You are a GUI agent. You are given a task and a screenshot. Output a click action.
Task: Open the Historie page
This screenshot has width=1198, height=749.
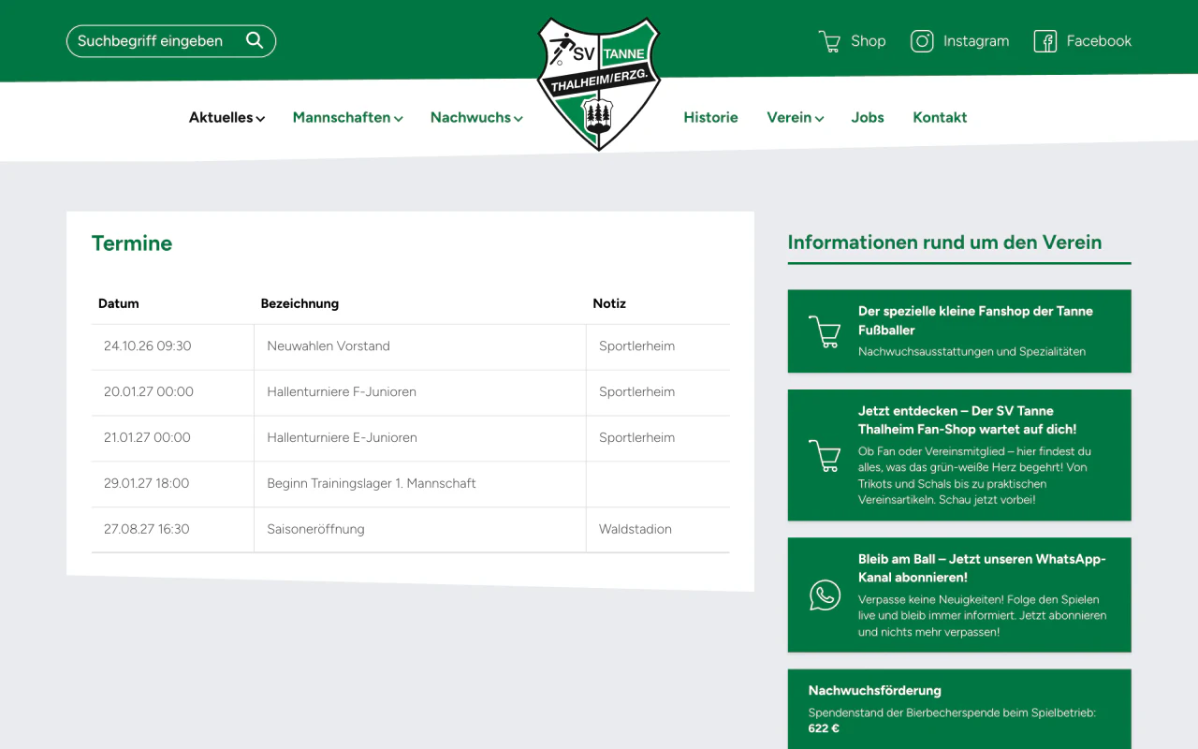pyautogui.click(x=710, y=117)
